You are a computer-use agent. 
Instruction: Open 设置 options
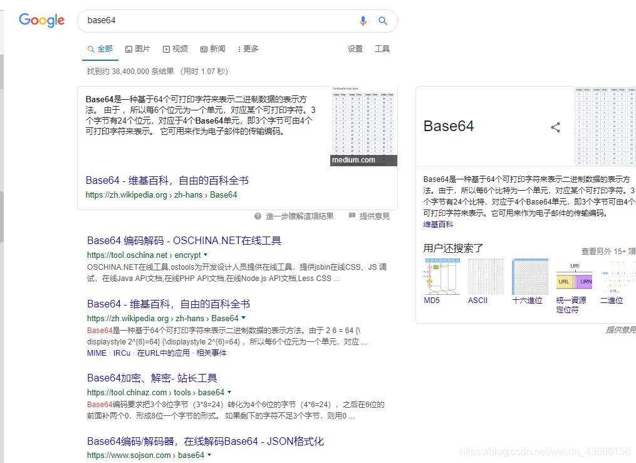point(355,49)
